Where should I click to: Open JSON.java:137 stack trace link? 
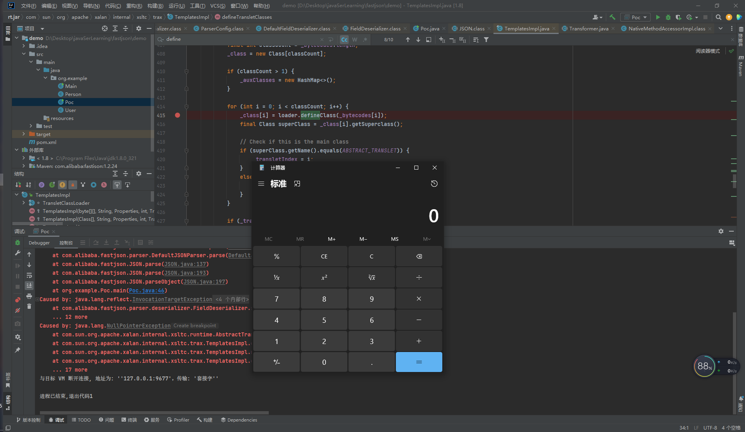185,264
